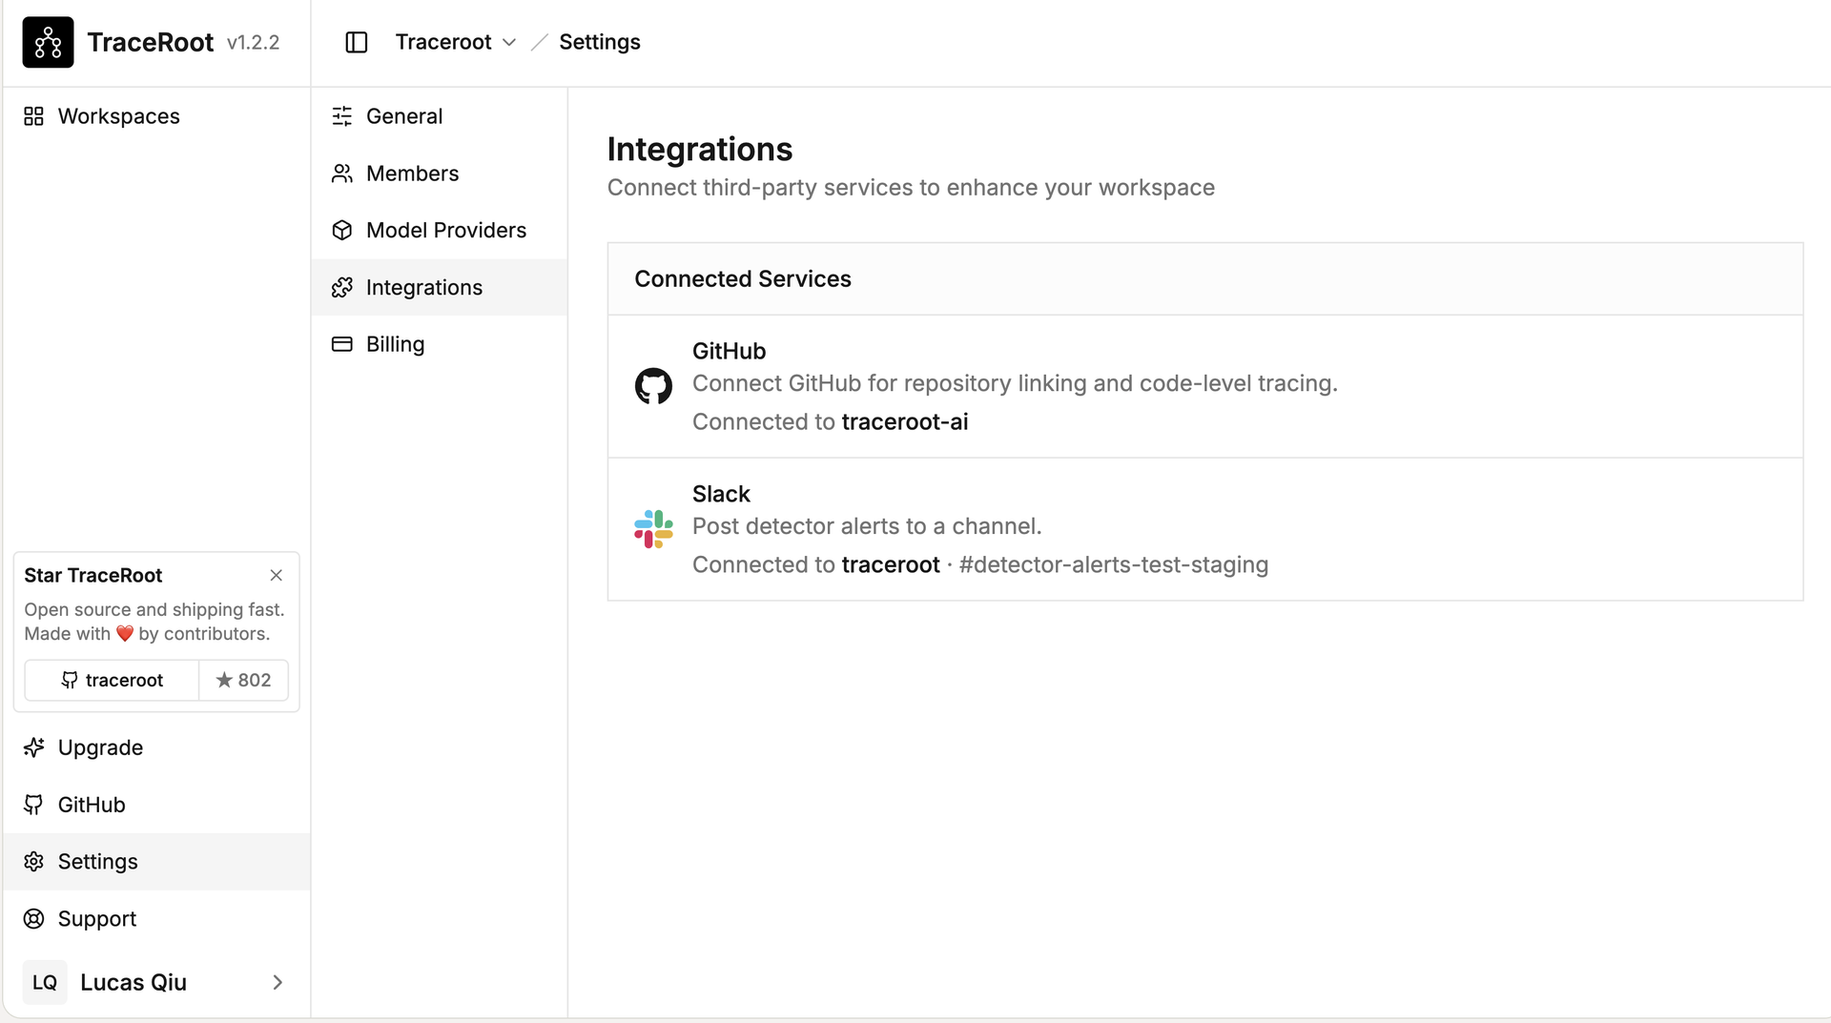
Task: Click the Upgrade link
Action: click(x=156, y=747)
